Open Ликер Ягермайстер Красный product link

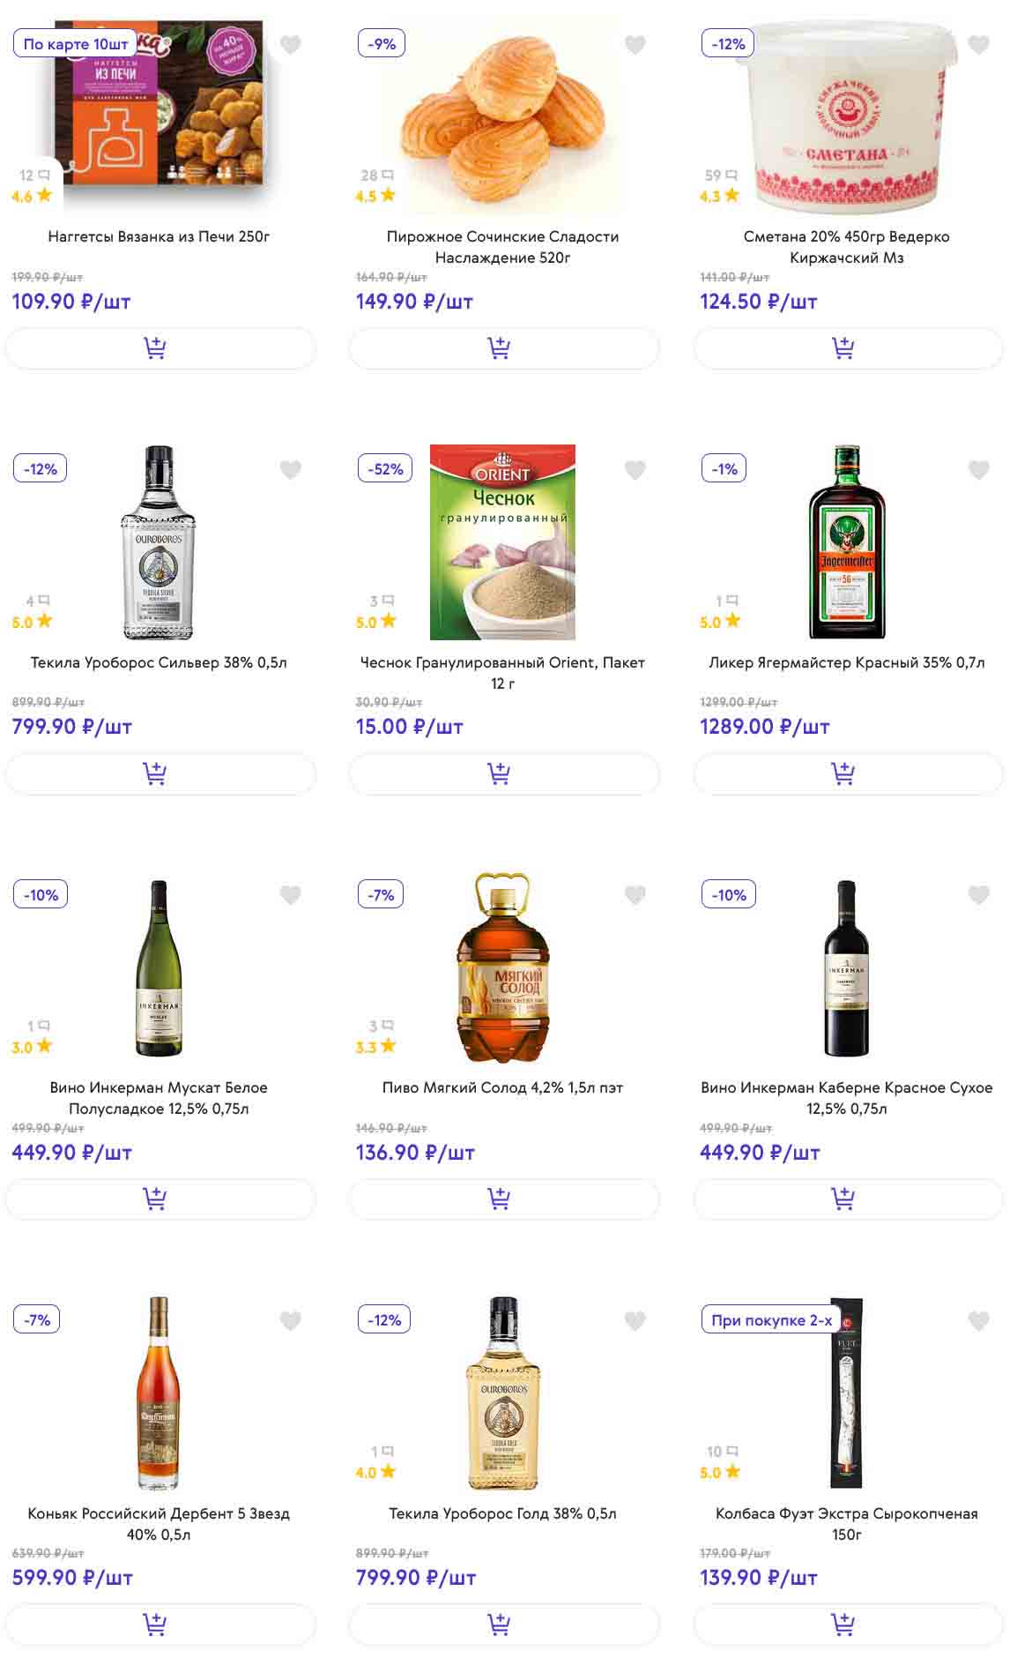846,662
